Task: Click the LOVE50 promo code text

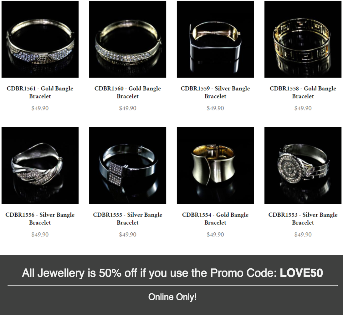Action: click(x=301, y=273)
